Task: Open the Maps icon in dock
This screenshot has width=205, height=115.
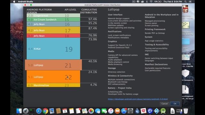Action: [85, 111]
